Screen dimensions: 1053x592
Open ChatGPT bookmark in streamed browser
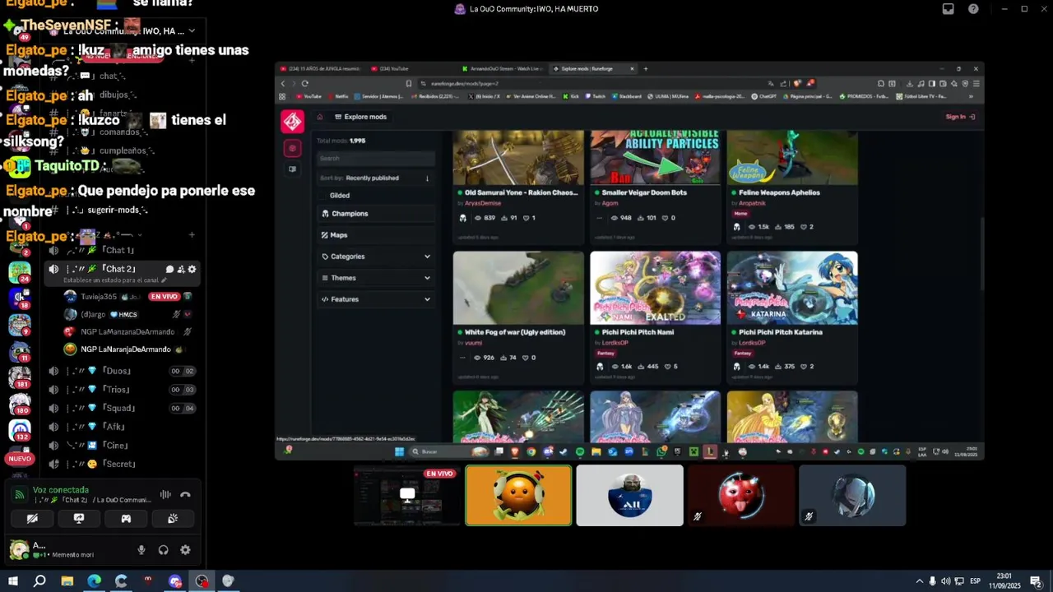tap(763, 96)
